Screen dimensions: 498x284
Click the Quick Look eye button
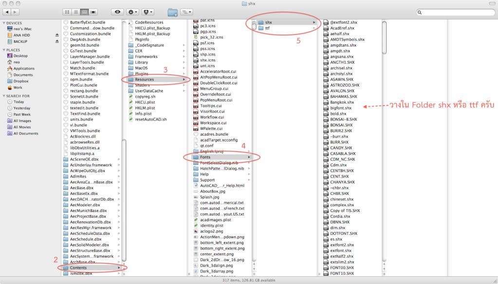[x=117, y=12]
